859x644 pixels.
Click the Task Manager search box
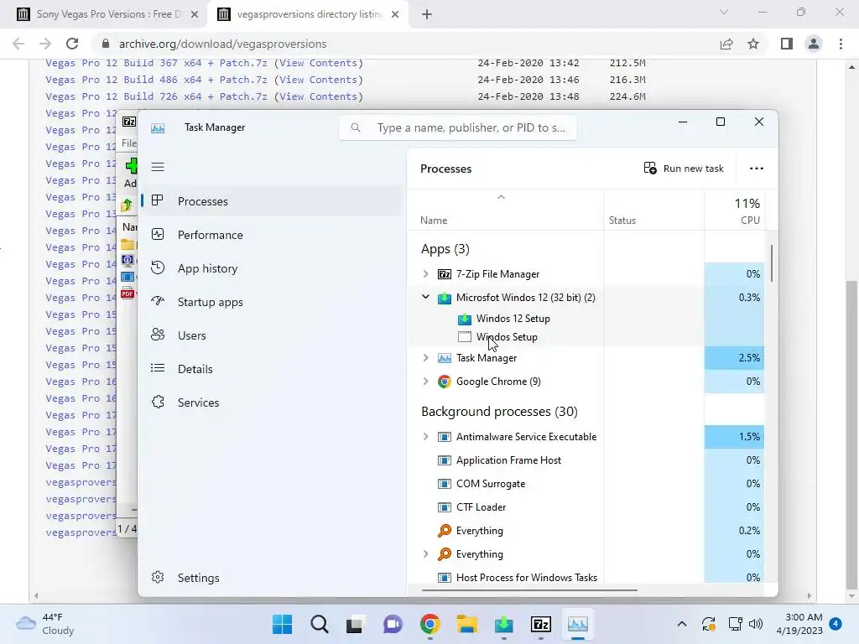458,127
